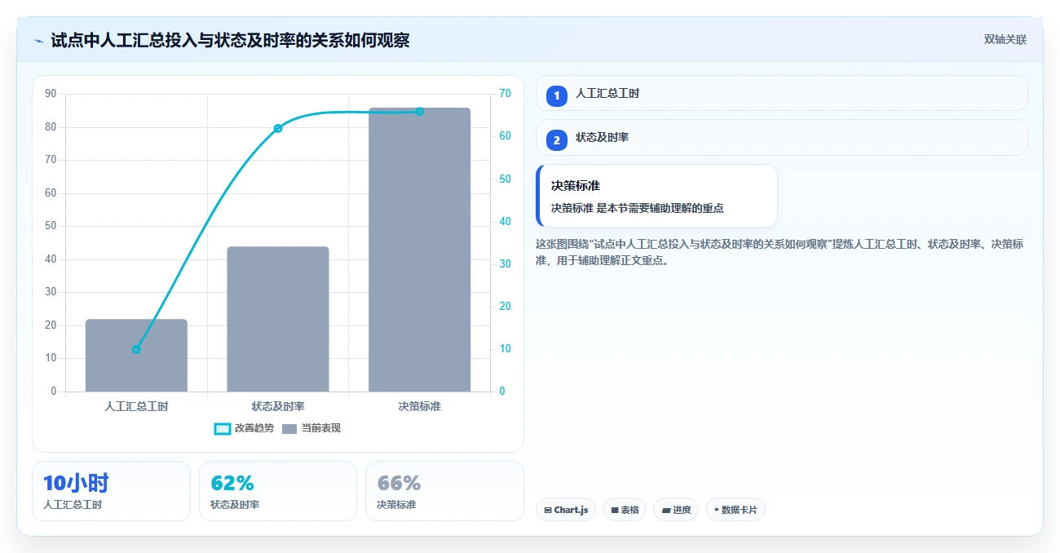Viewport: 1060px width, 553px height.
Task: Click the description paragraph starting 这张图围绕
Action: click(780, 253)
